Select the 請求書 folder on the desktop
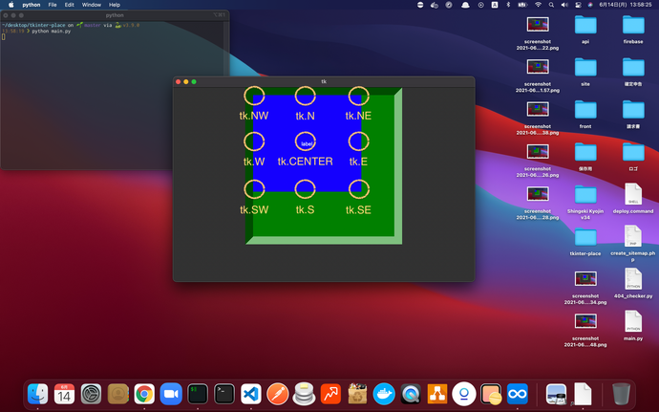The image size is (659, 412). click(633, 114)
